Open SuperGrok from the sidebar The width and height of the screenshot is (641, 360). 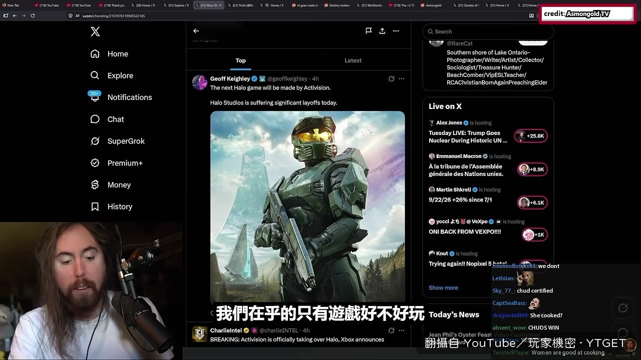[117, 141]
